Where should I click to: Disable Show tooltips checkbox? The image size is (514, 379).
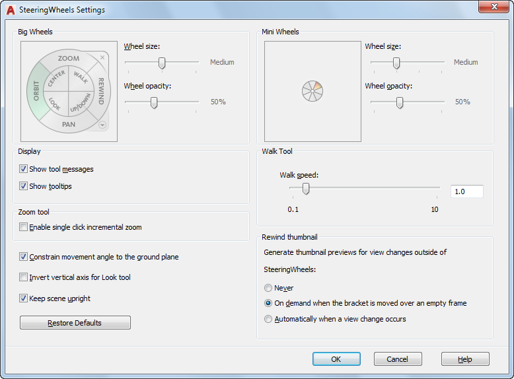(24, 186)
